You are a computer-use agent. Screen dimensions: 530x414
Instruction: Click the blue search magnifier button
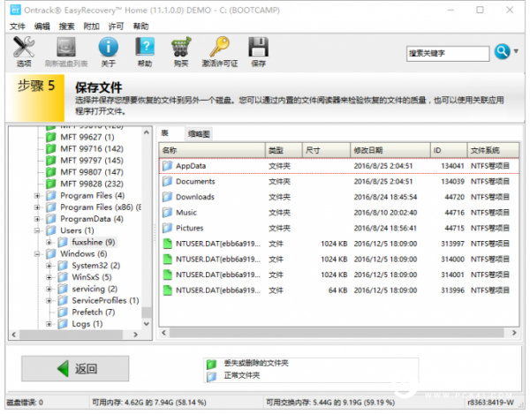pyautogui.click(x=502, y=52)
